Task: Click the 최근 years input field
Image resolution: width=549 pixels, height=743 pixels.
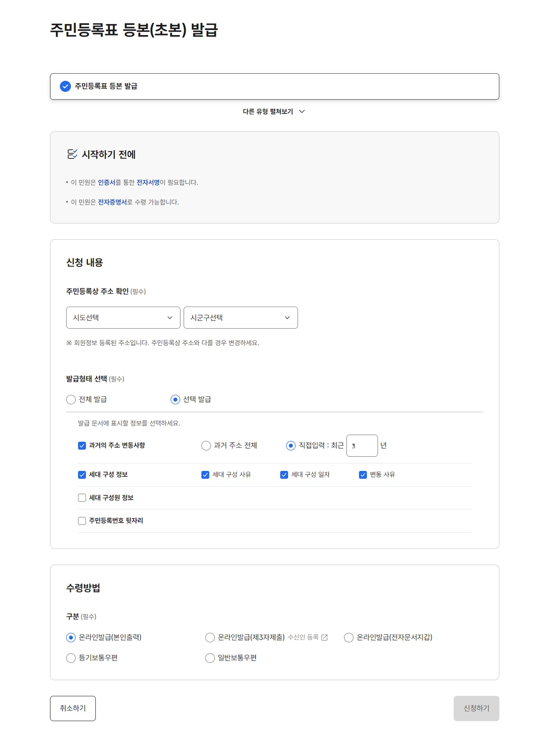Action: [x=362, y=446]
